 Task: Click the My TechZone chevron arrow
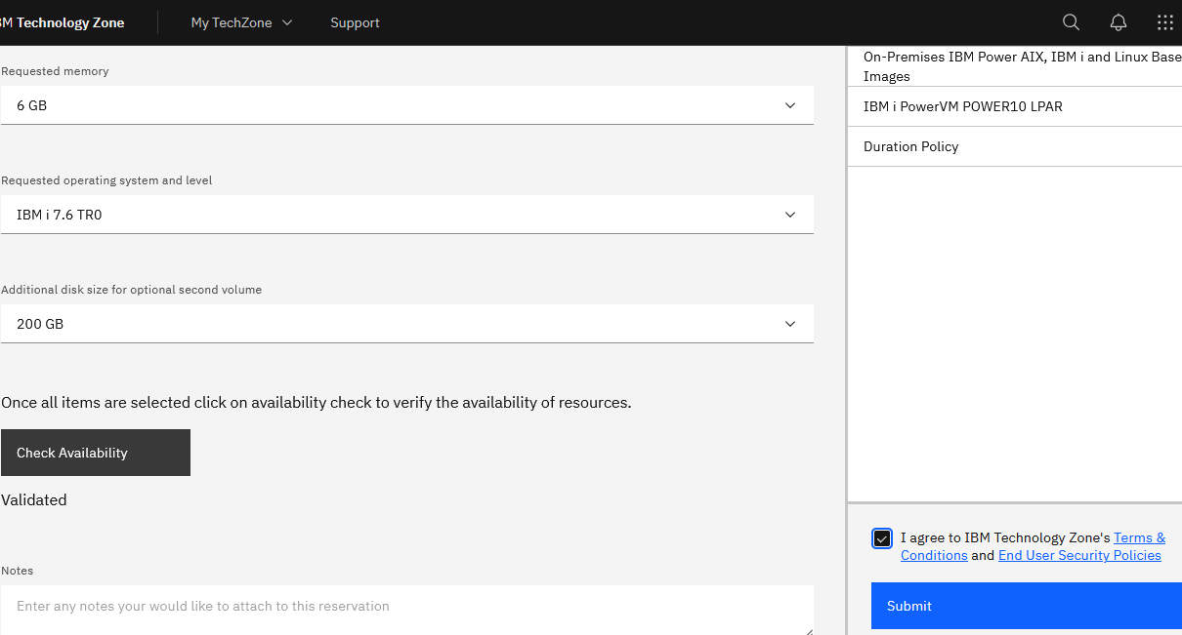[x=287, y=22]
